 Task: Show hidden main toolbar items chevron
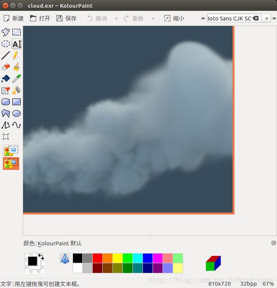pyautogui.click(x=203, y=18)
